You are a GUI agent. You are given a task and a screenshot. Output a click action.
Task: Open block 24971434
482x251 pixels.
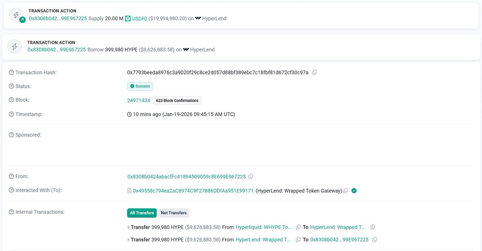pos(139,101)
